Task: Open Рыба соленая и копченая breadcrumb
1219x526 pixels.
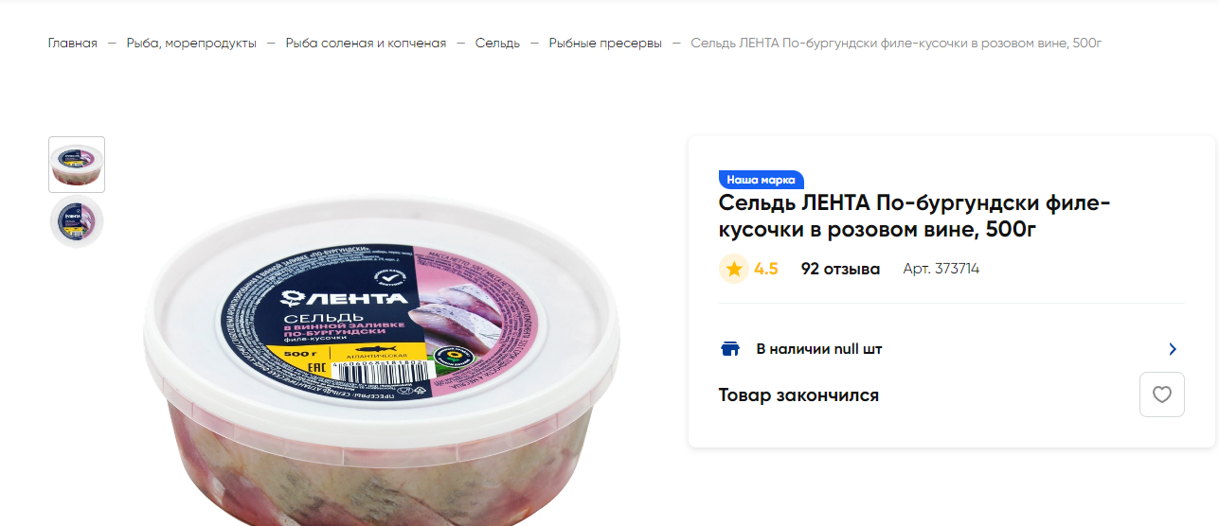Action: click(366, 44)
